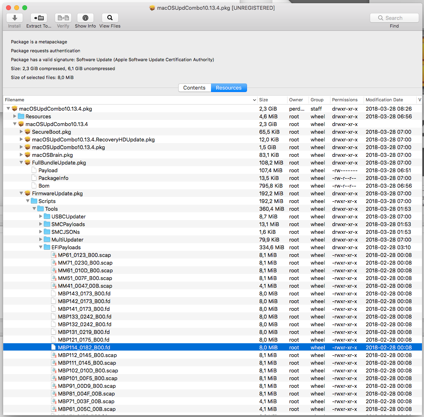
Task: Select the Extract To toolbar icon
Action: pyautogui.click(x=38, y=18)
